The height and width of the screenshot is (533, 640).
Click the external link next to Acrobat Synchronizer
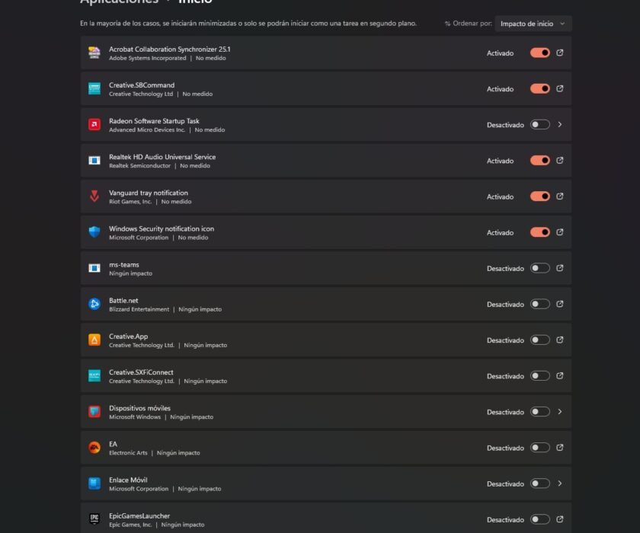[x=560, y=53]
